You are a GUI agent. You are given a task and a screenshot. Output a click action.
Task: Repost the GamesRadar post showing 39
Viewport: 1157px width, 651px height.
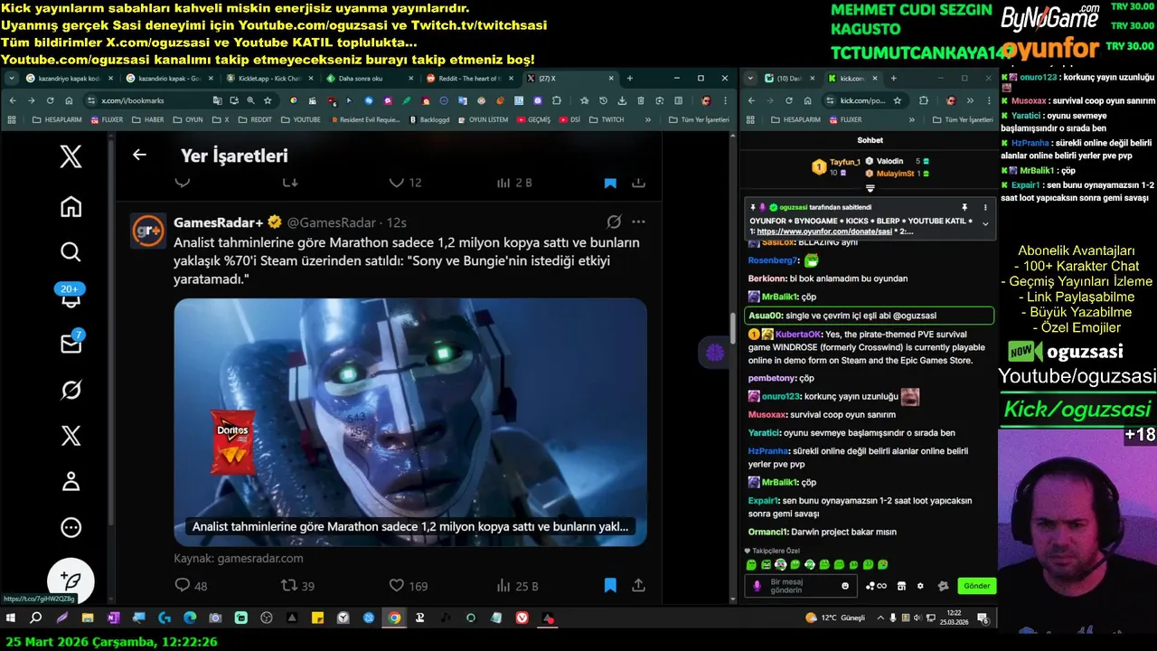pos(298,586)
